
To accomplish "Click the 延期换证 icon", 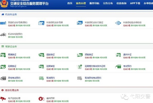I will coord(3,67).
